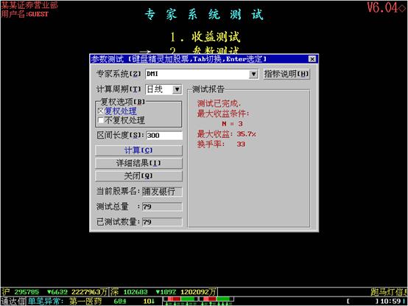408x306 pixels.
Task: Click the 关闭[Q] button
Action: [138, 176]
